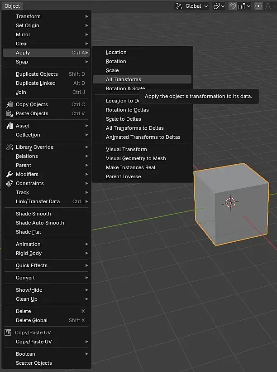Open the Rigid Body submenu
Viewport: 277px width, 372px height.
click(46, 253)
